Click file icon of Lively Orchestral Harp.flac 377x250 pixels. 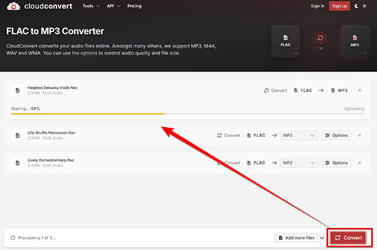[18, 163]
